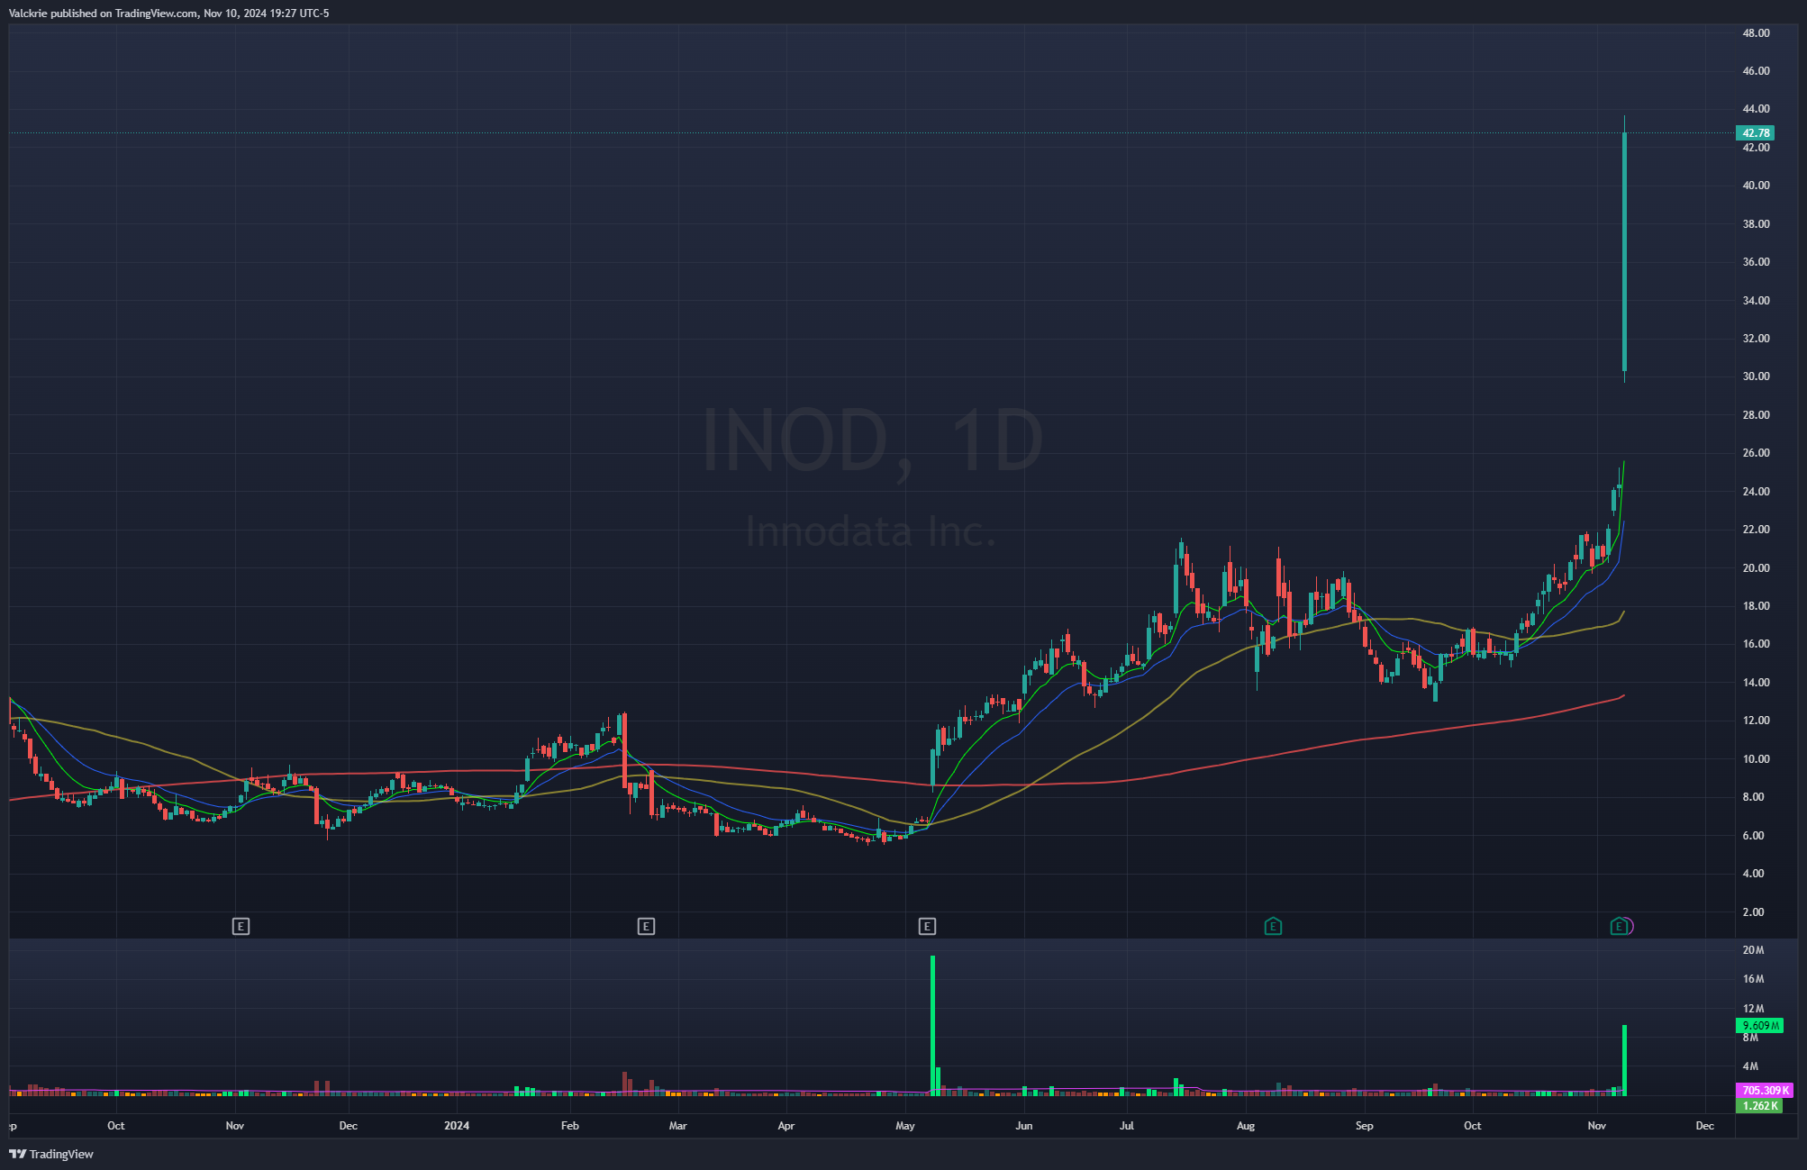Click the 14.00 price axis label
This screenshot has height=1170, width=1807.
point(1756,683)
